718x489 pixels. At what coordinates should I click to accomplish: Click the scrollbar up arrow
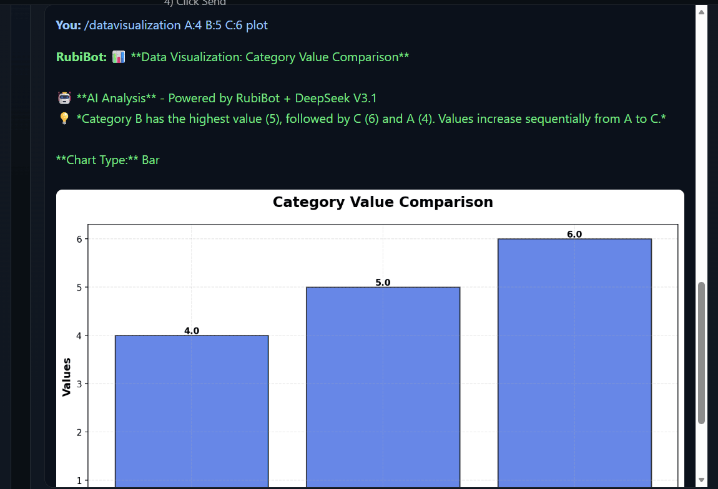(701, 12)
